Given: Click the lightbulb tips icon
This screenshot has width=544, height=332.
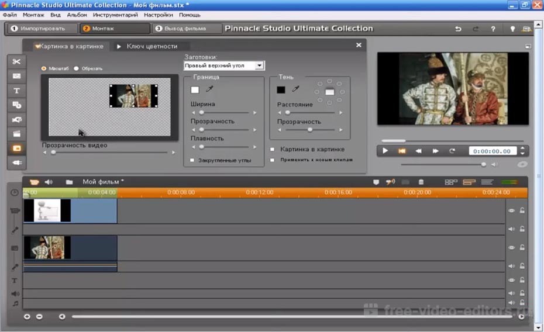Looking at the screenshot, I should point(512,29).
